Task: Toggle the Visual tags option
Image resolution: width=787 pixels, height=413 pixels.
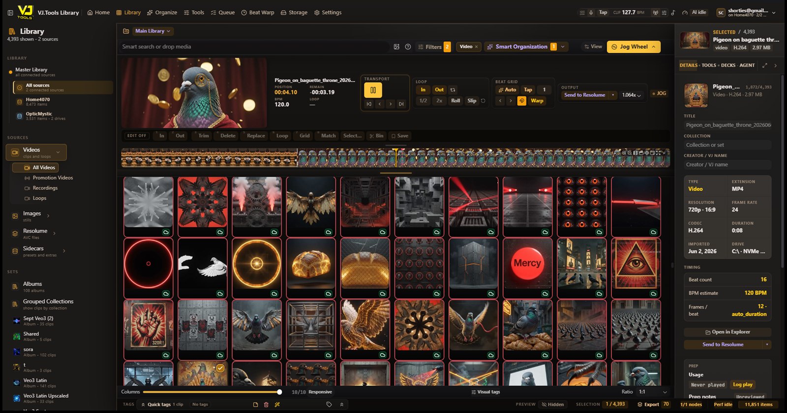Action: click(485, 392)
